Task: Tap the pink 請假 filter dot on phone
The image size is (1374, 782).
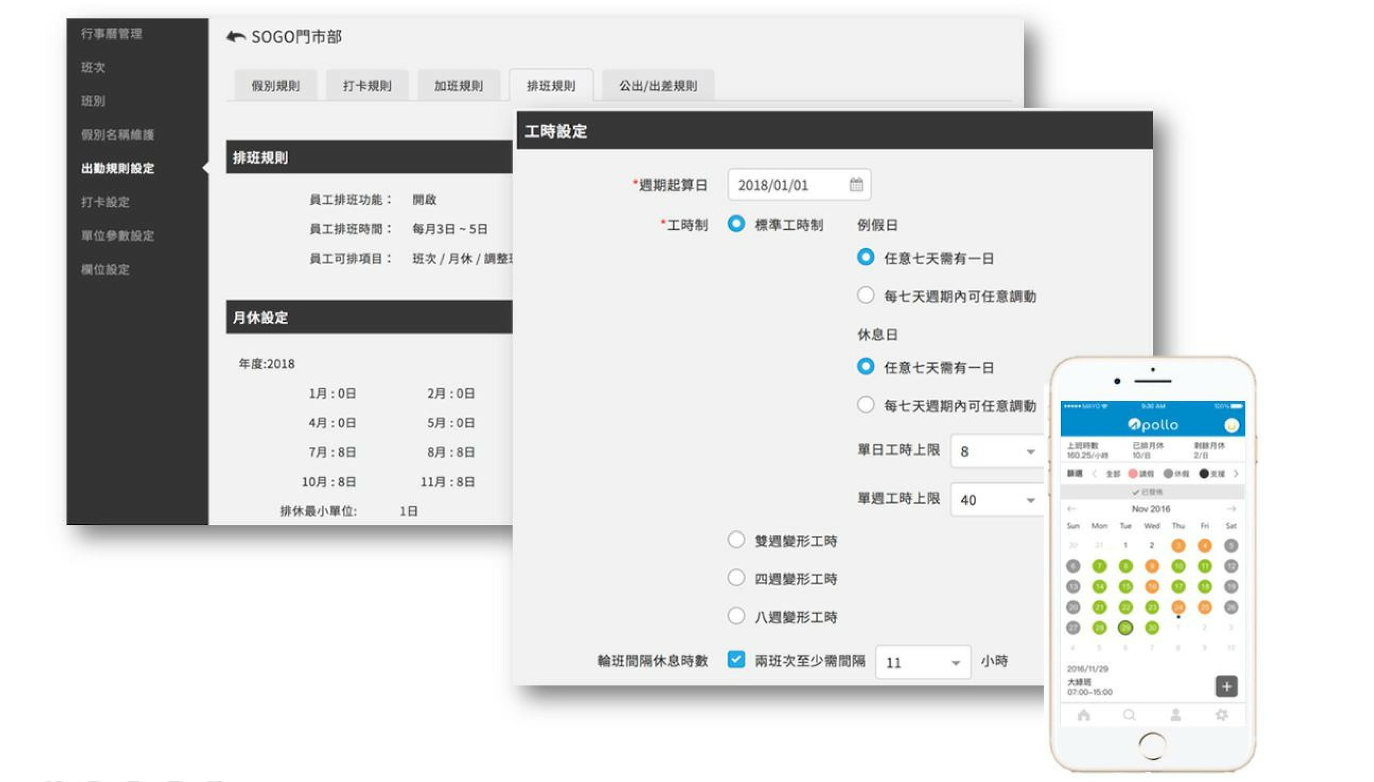Action: click(1132, 473)
